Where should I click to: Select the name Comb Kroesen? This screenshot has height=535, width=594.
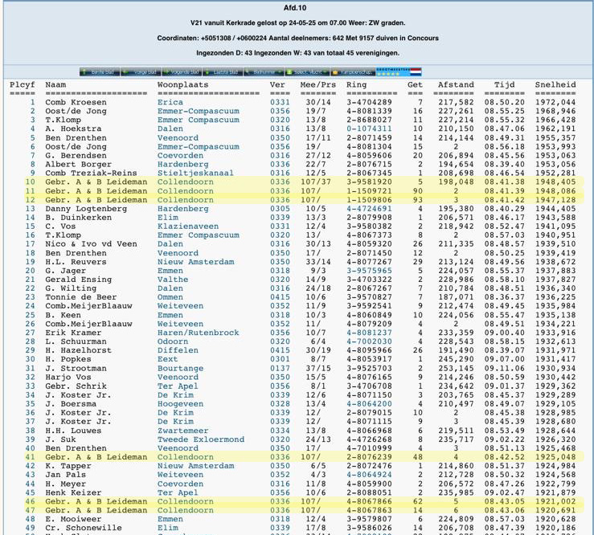[x=76, y=102]
